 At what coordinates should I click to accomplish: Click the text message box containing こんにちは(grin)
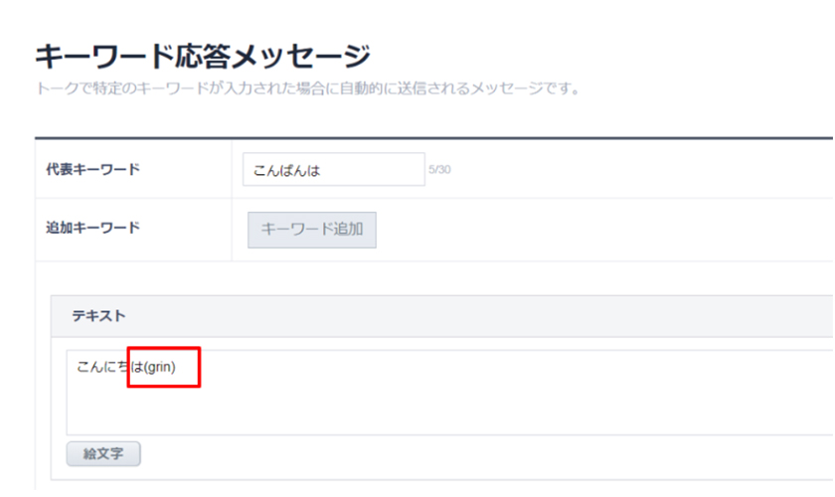pos(449,392)
